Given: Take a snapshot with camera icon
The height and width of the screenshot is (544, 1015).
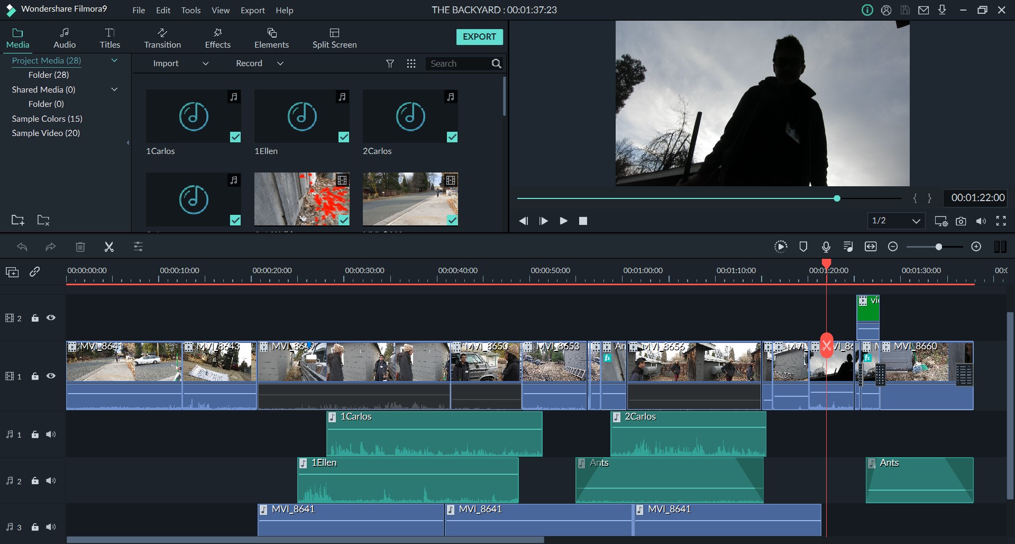Looking at the screenshot, I should point(961,221).
